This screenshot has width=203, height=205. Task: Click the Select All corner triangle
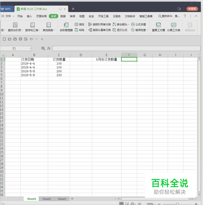pyautogui.click(x=3, y=55)
